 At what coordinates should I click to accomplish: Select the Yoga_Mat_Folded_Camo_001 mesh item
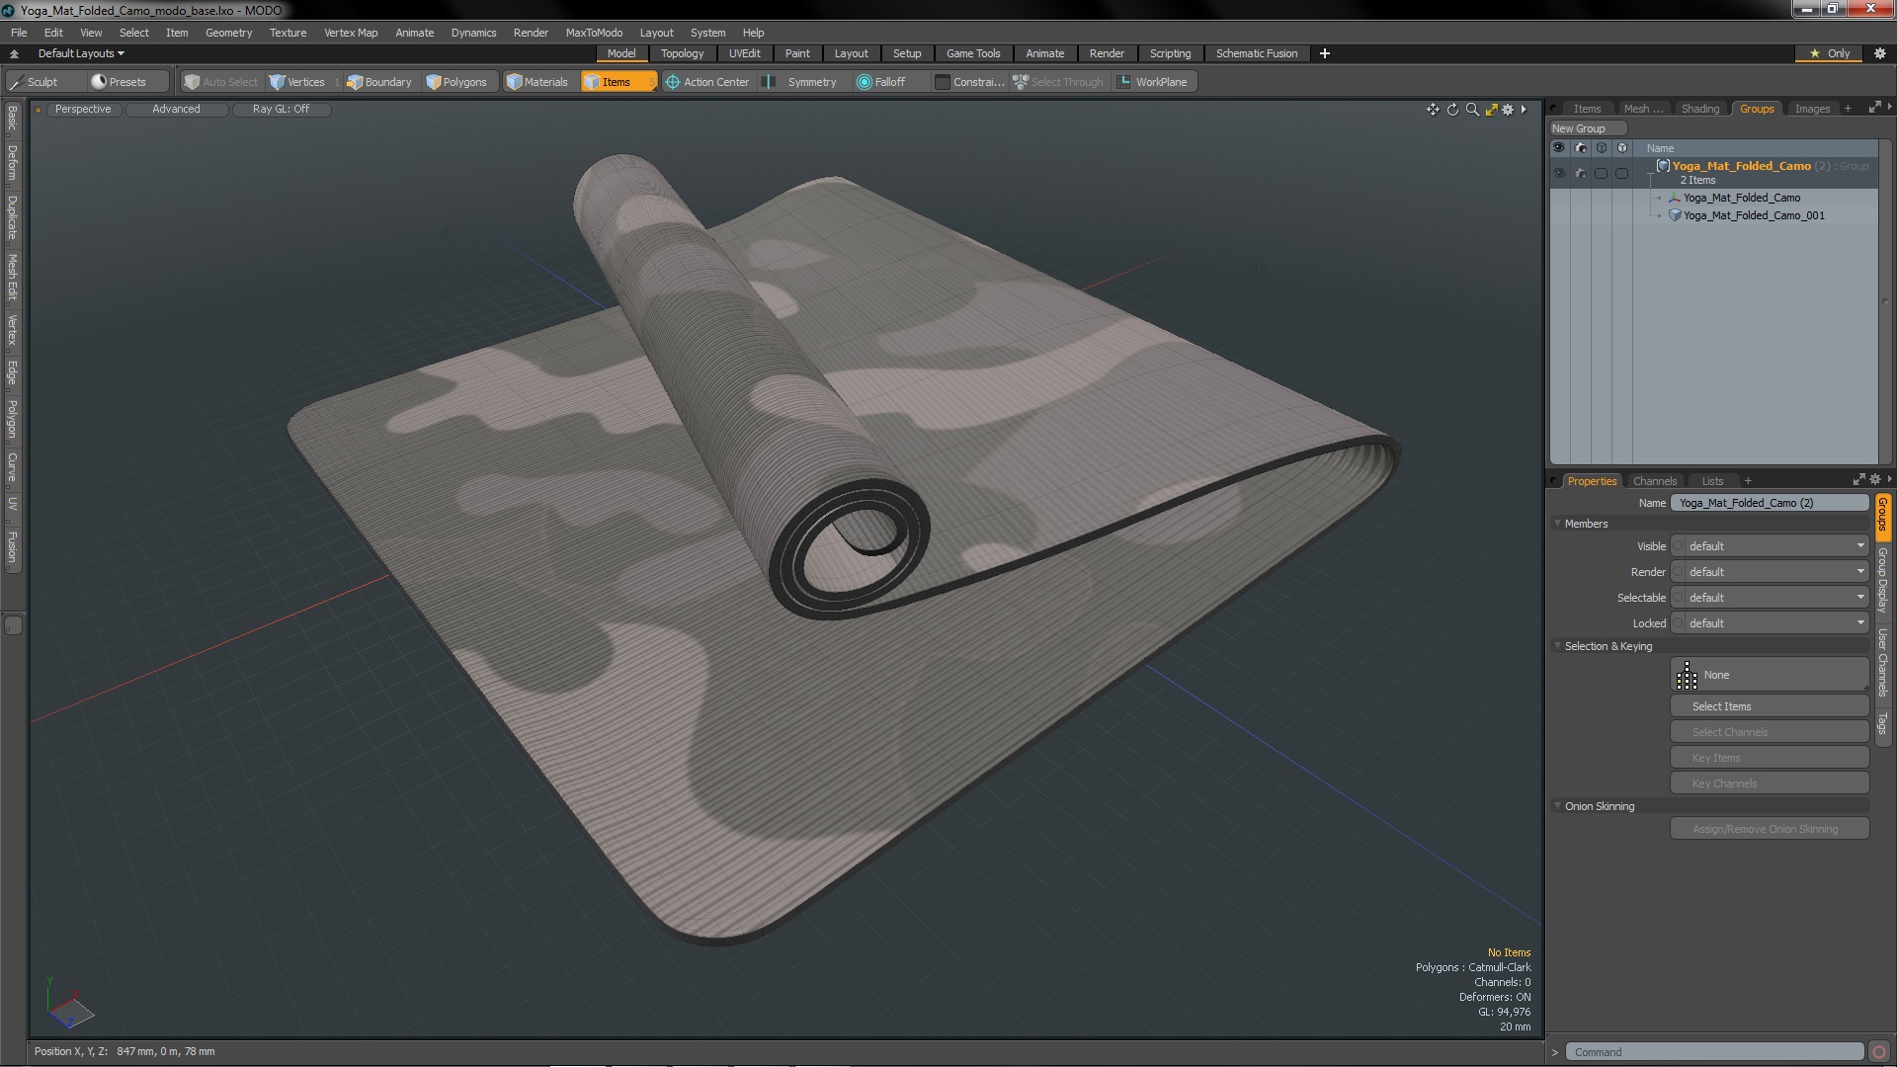click(x=1754, y=215)
